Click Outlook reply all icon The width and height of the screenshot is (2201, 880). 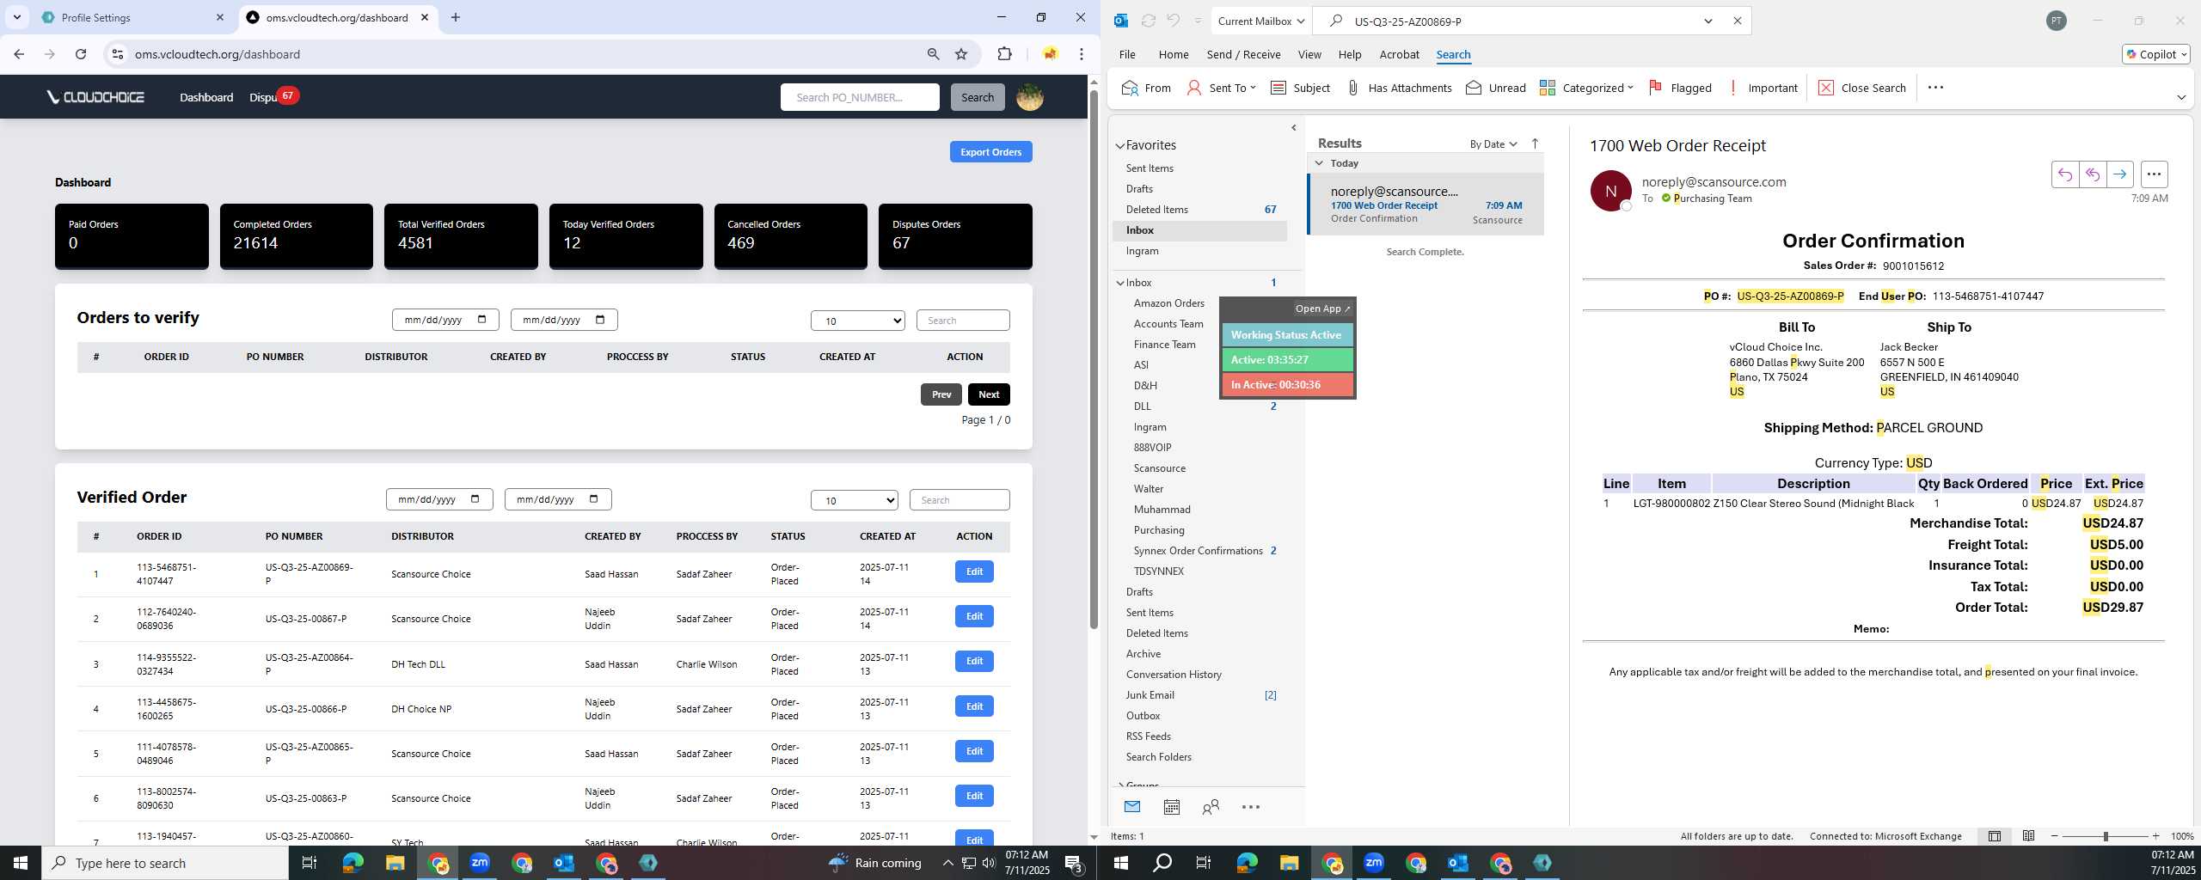point(2092,174)
